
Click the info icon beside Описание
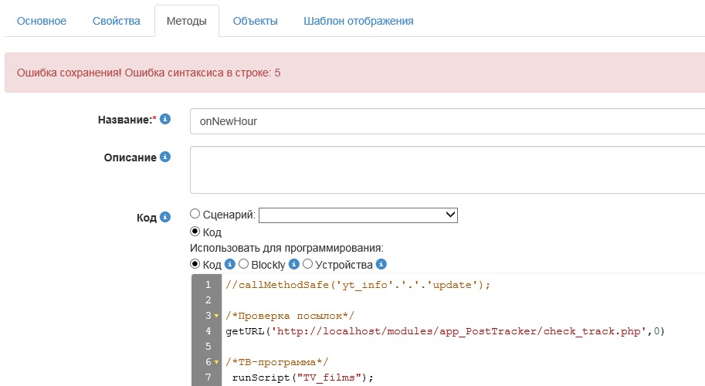(x=165, y=157)
